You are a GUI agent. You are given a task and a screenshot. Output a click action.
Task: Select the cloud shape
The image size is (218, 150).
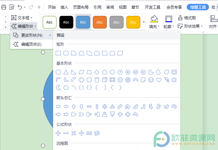coord(66,88)
